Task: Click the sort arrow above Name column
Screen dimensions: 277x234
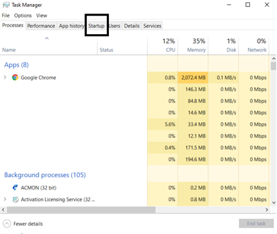Action: tap(47, 38)
